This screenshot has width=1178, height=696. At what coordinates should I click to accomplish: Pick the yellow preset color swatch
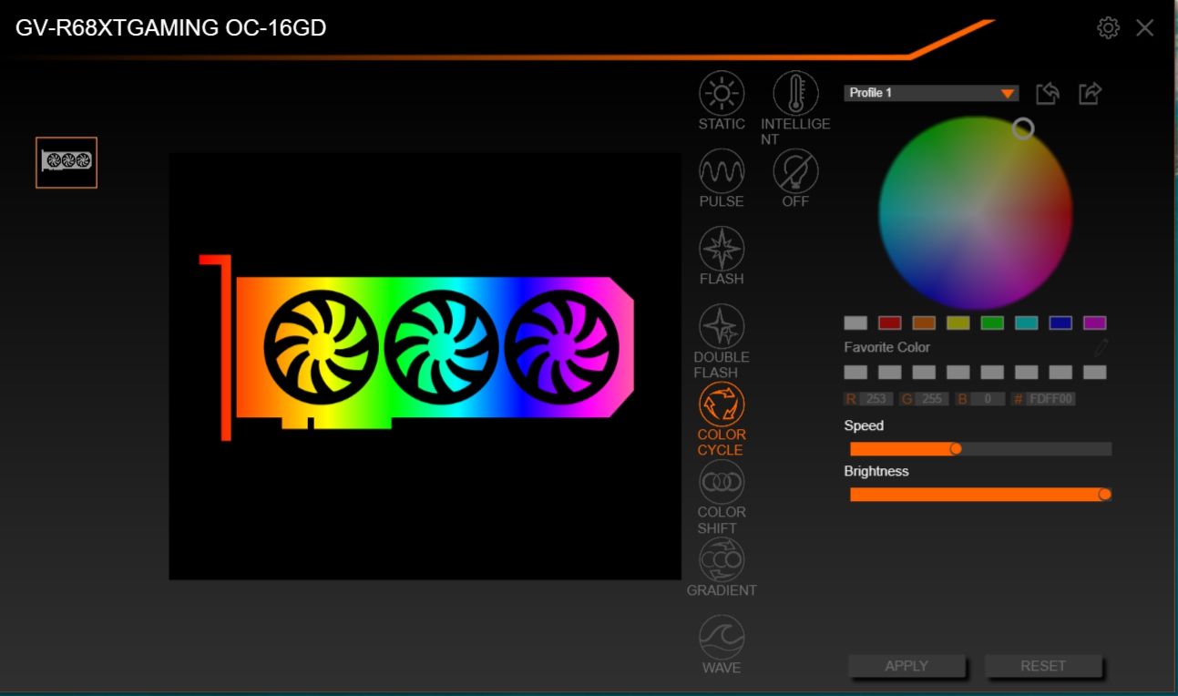[x=958, y=322]
